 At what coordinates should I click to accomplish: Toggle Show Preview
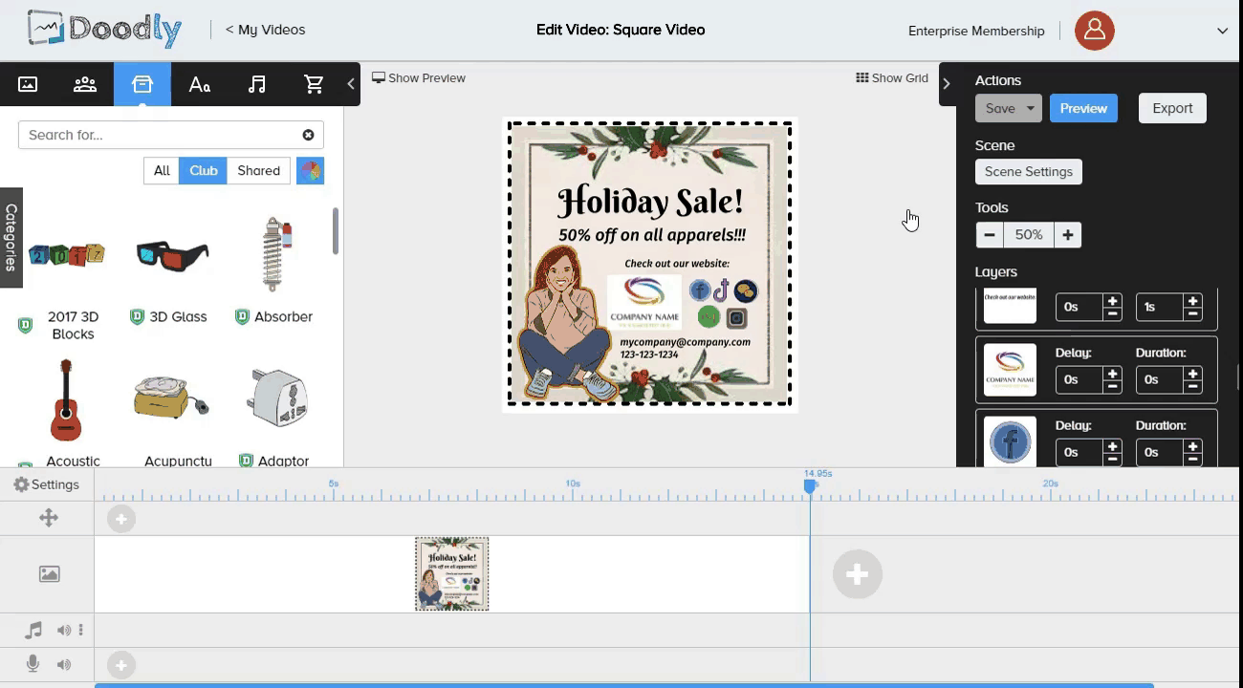pos(419,77)
